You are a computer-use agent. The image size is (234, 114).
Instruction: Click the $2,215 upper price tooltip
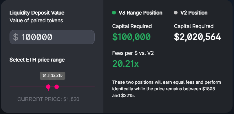(x=57, y=76)
